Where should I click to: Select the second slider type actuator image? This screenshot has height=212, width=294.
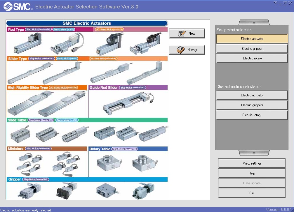[62, 73]
